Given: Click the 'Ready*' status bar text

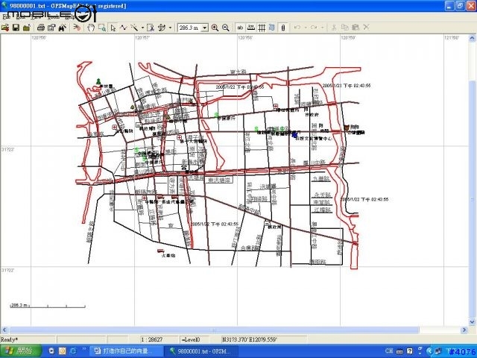Looking at the screenshot, I should pyautogui.click(x=9, y=339).
